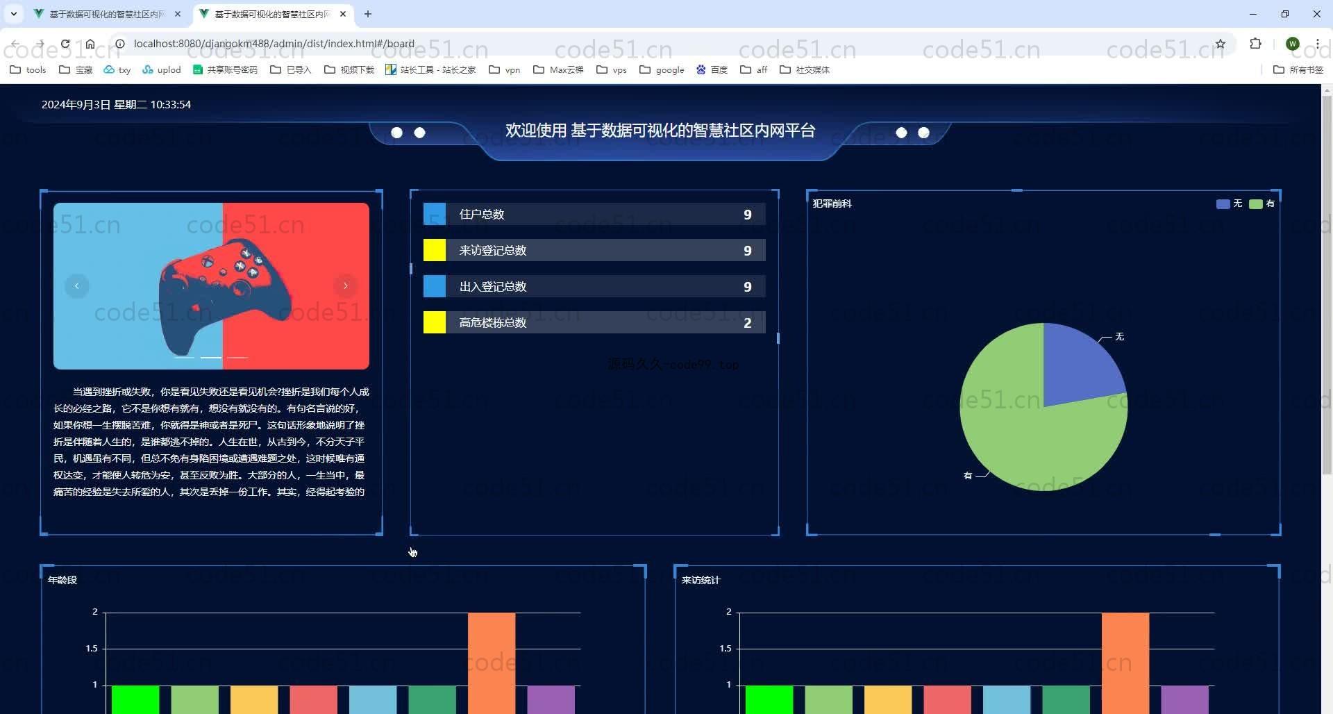Screen dimensions: 1333x714
Task: Click the 来访登记总数 statistic label
Action: pyautogui.click(x=493, y=250)
